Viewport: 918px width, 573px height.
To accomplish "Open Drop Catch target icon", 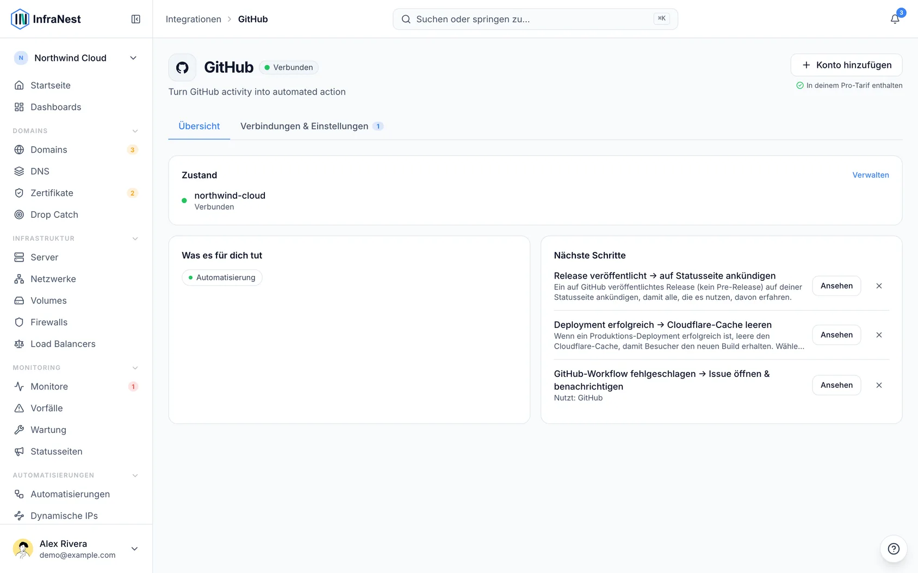I will coord(19,215).
